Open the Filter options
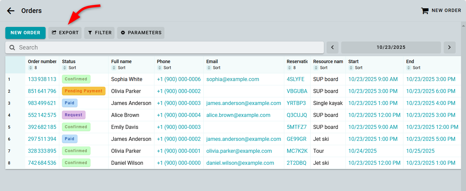The height and width of the screenshot is (191, 466). (x=99, y=33)
